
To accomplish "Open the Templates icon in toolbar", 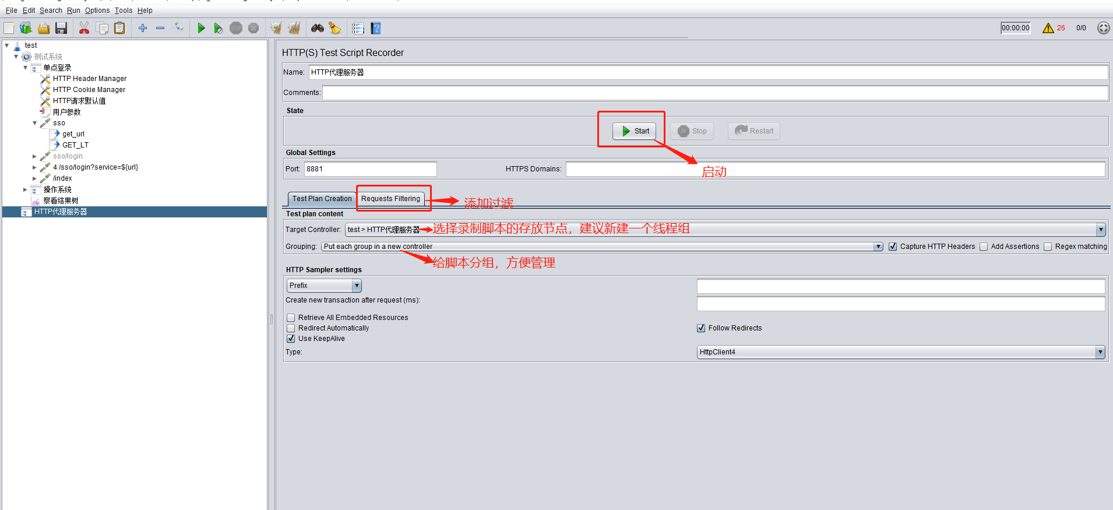I will click(26, 28).
